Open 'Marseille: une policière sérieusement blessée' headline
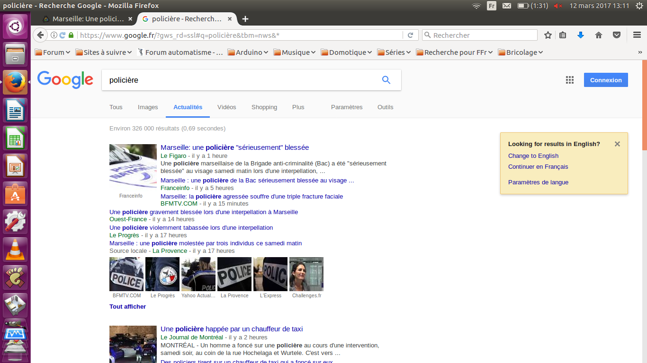 point(234,147)
